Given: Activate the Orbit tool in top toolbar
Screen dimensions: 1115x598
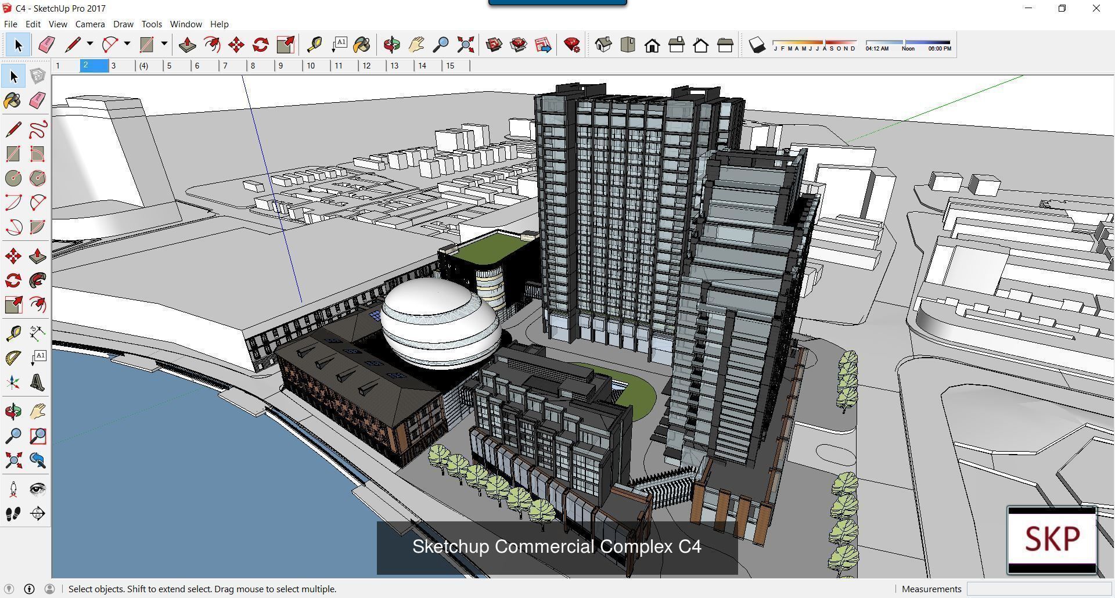Looking at the screenshot, I should click(x=392, y=45).
